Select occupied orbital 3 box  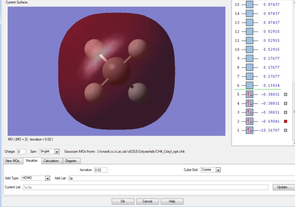click(x=250, y=112)
